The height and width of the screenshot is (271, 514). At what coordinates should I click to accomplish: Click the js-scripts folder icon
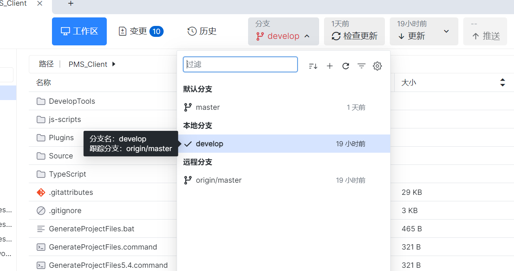(41, 119)
